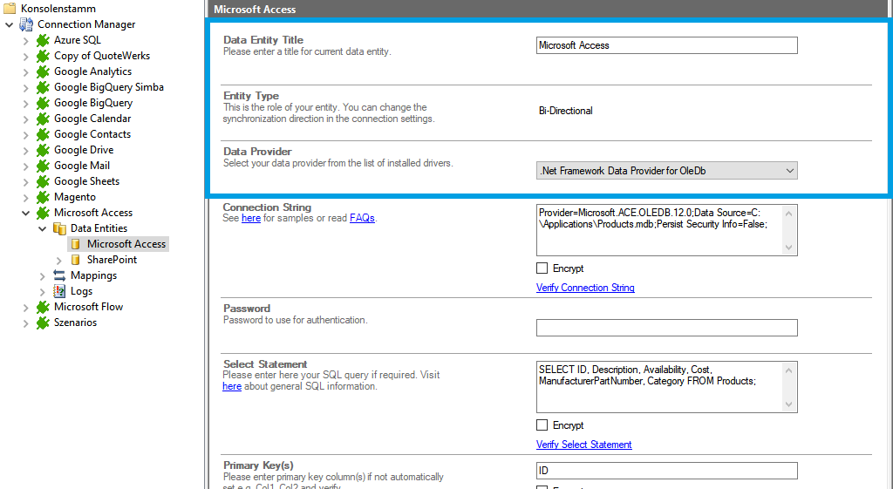Tick Encrypt under Select Statement
The width and height of the screenshot is (893, 489).
[x=542, y=425]
